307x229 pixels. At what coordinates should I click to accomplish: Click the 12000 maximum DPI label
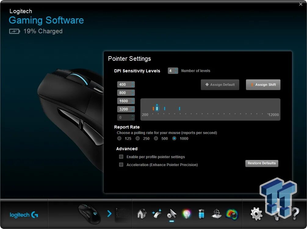coord(273,115)
